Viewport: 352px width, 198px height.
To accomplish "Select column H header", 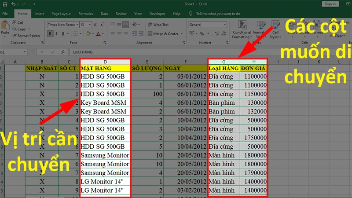I will [x=254, y=62].
